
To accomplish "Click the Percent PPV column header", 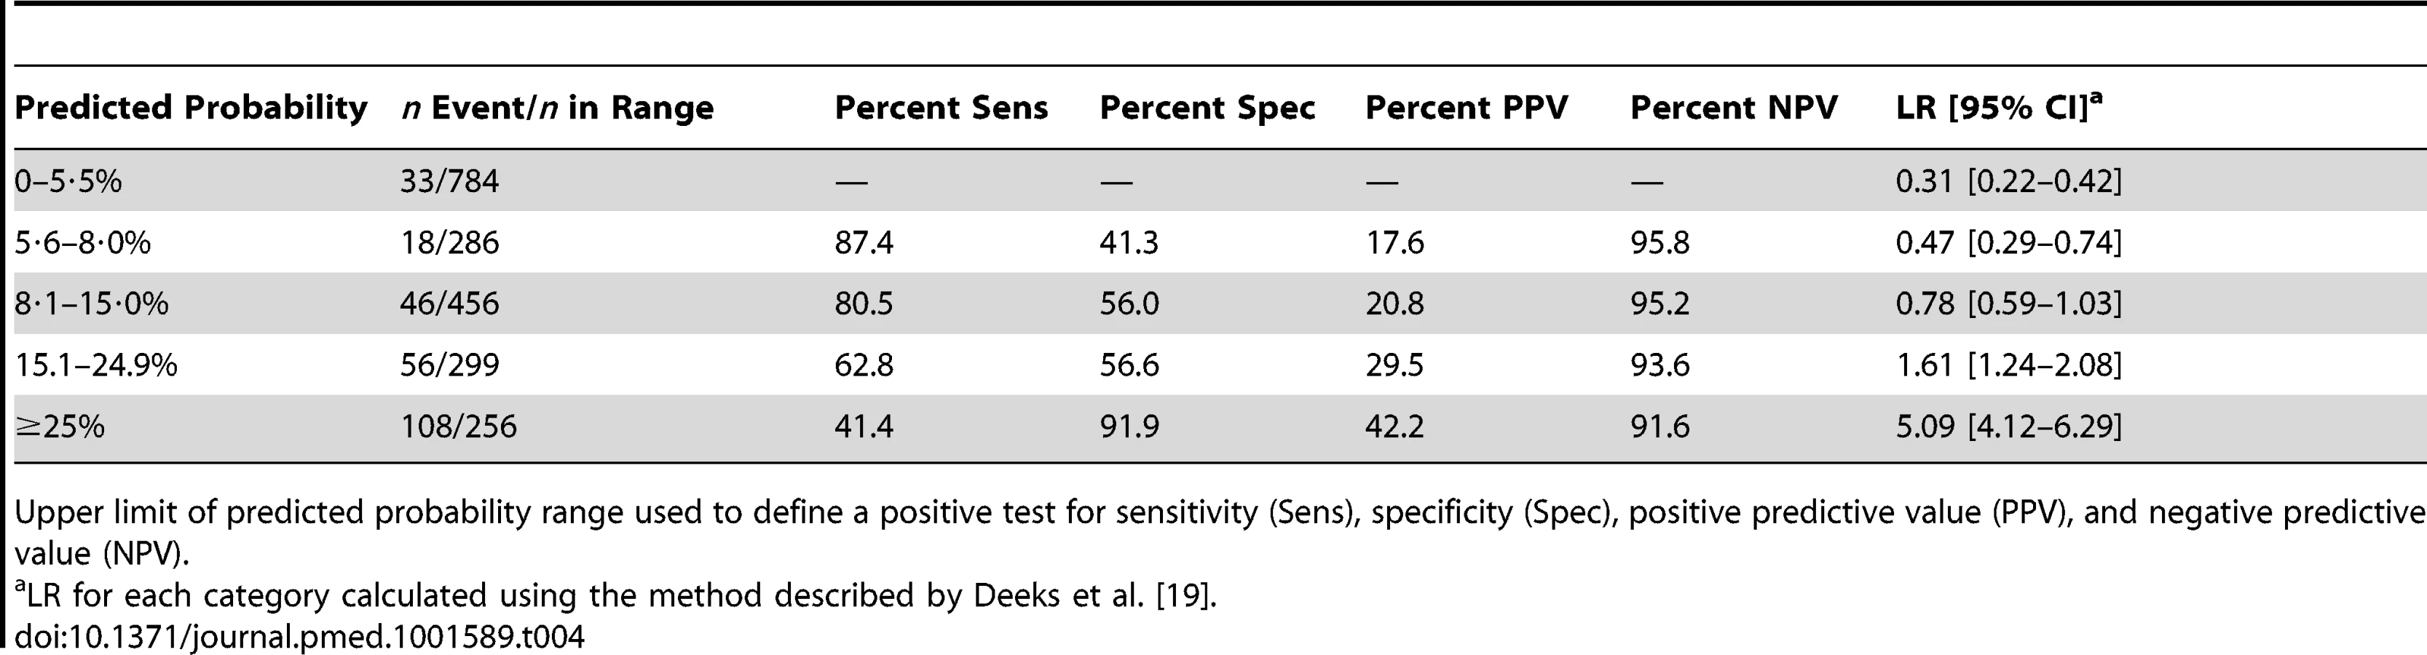I will [1467, 108].
